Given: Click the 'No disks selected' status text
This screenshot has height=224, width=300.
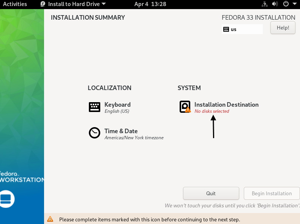Looking at the screenshot, I should click(x=212, y=111).
